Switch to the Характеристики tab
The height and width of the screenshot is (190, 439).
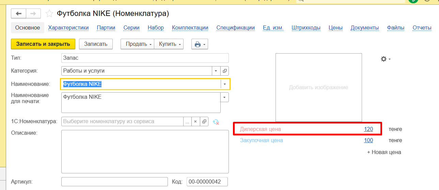click(68, 28)
